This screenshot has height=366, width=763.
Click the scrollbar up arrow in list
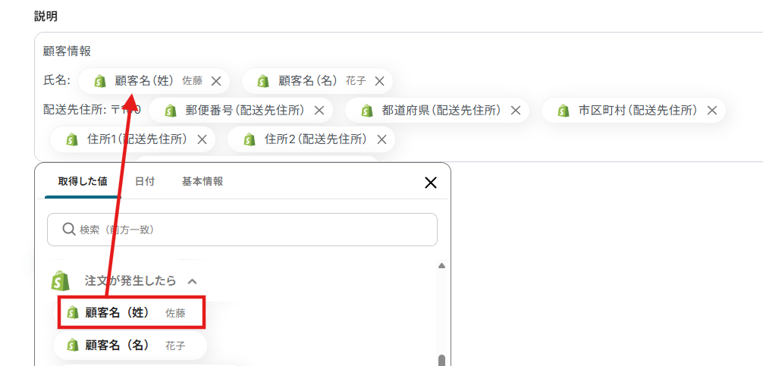442,266
